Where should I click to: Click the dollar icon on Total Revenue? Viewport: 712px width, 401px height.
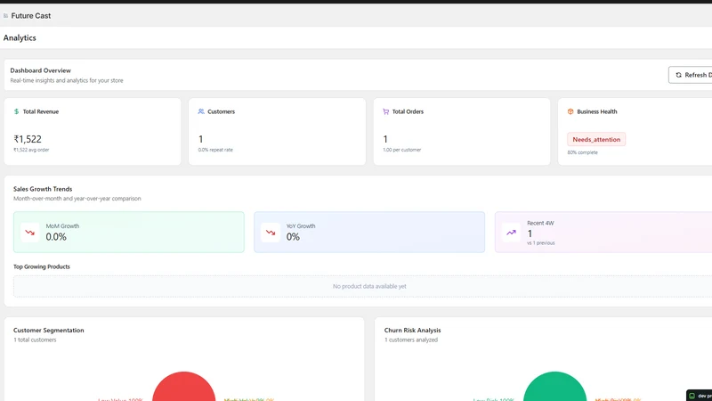[x=16, y=111]
